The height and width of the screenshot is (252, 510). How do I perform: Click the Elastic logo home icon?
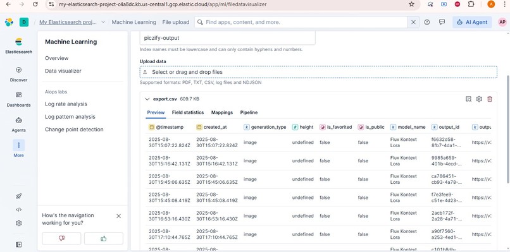click(x=9, y=22)
